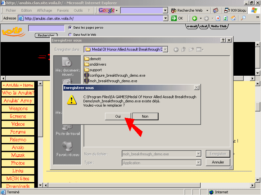Select the snddrivers folder
The height and width of the screenshot is (195, 261).
(x=95, y=64)
